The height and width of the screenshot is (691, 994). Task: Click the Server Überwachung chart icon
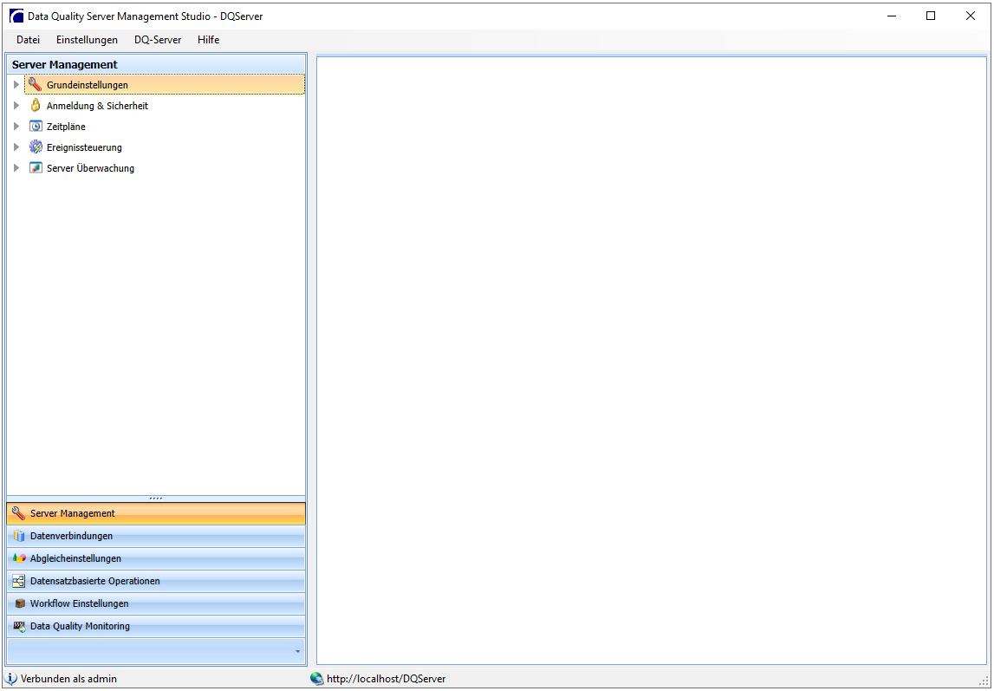coord(36,168)
